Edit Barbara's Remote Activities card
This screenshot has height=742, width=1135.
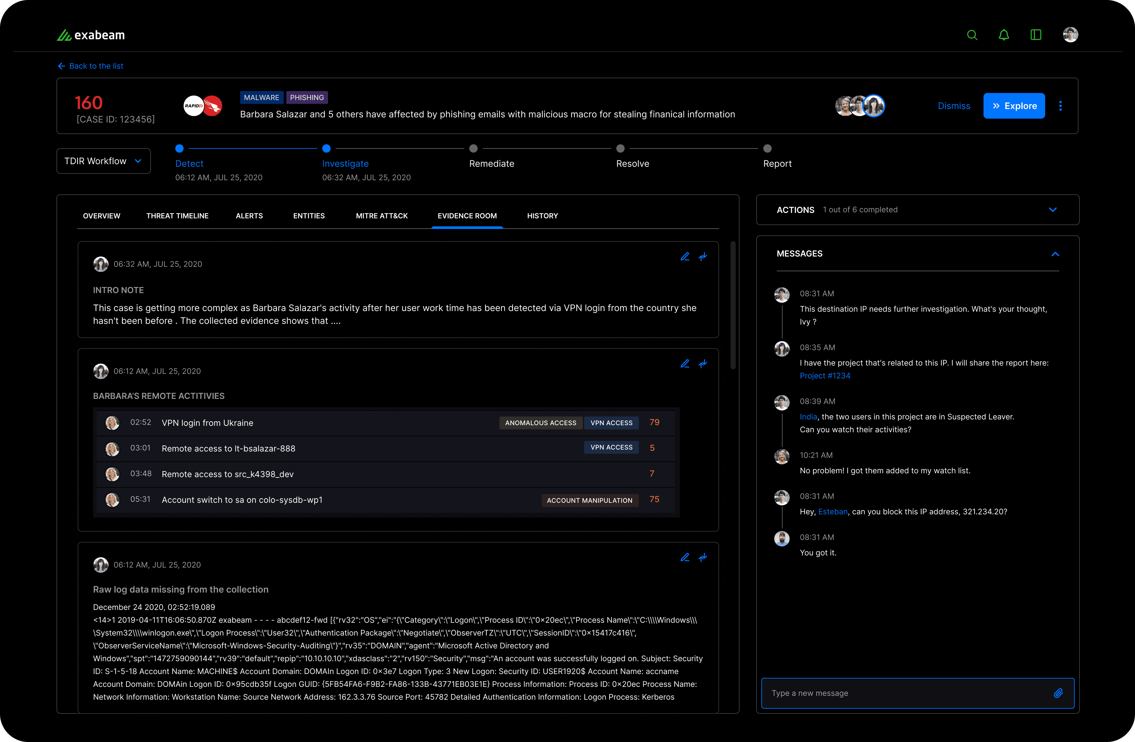pyautogui.click(x=685, y=364)
